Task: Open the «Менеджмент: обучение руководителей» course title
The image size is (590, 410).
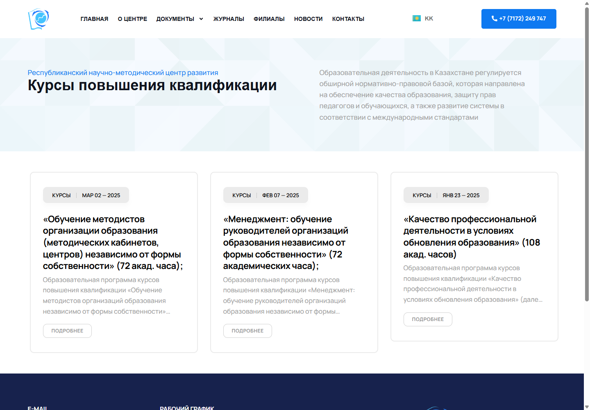Action: [286, 243]
